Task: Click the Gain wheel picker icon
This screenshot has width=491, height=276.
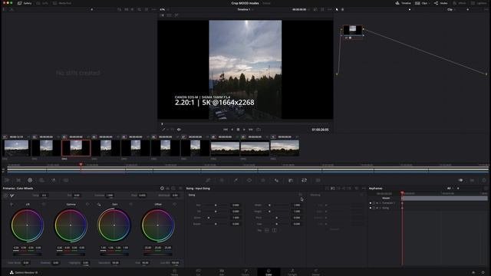Action: click(99, 205)
